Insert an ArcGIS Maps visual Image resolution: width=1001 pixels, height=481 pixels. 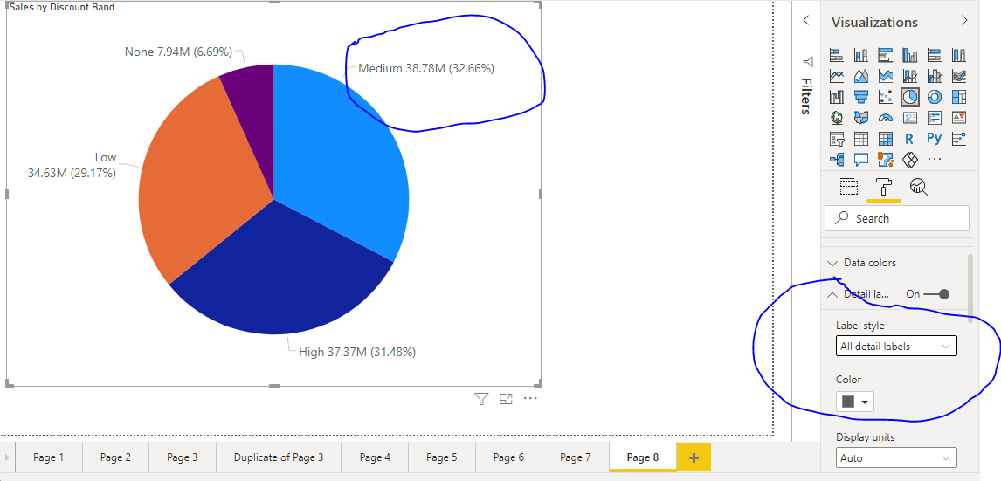[x=886, y=159]
